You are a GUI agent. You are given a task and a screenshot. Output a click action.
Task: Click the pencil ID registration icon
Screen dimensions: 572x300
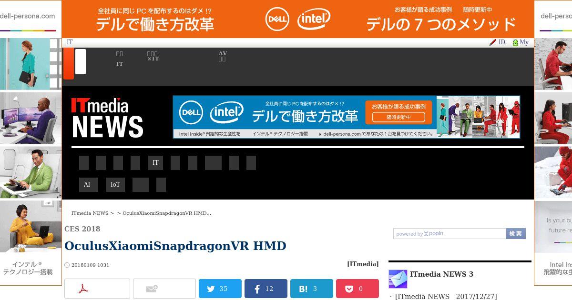(493, 42)
